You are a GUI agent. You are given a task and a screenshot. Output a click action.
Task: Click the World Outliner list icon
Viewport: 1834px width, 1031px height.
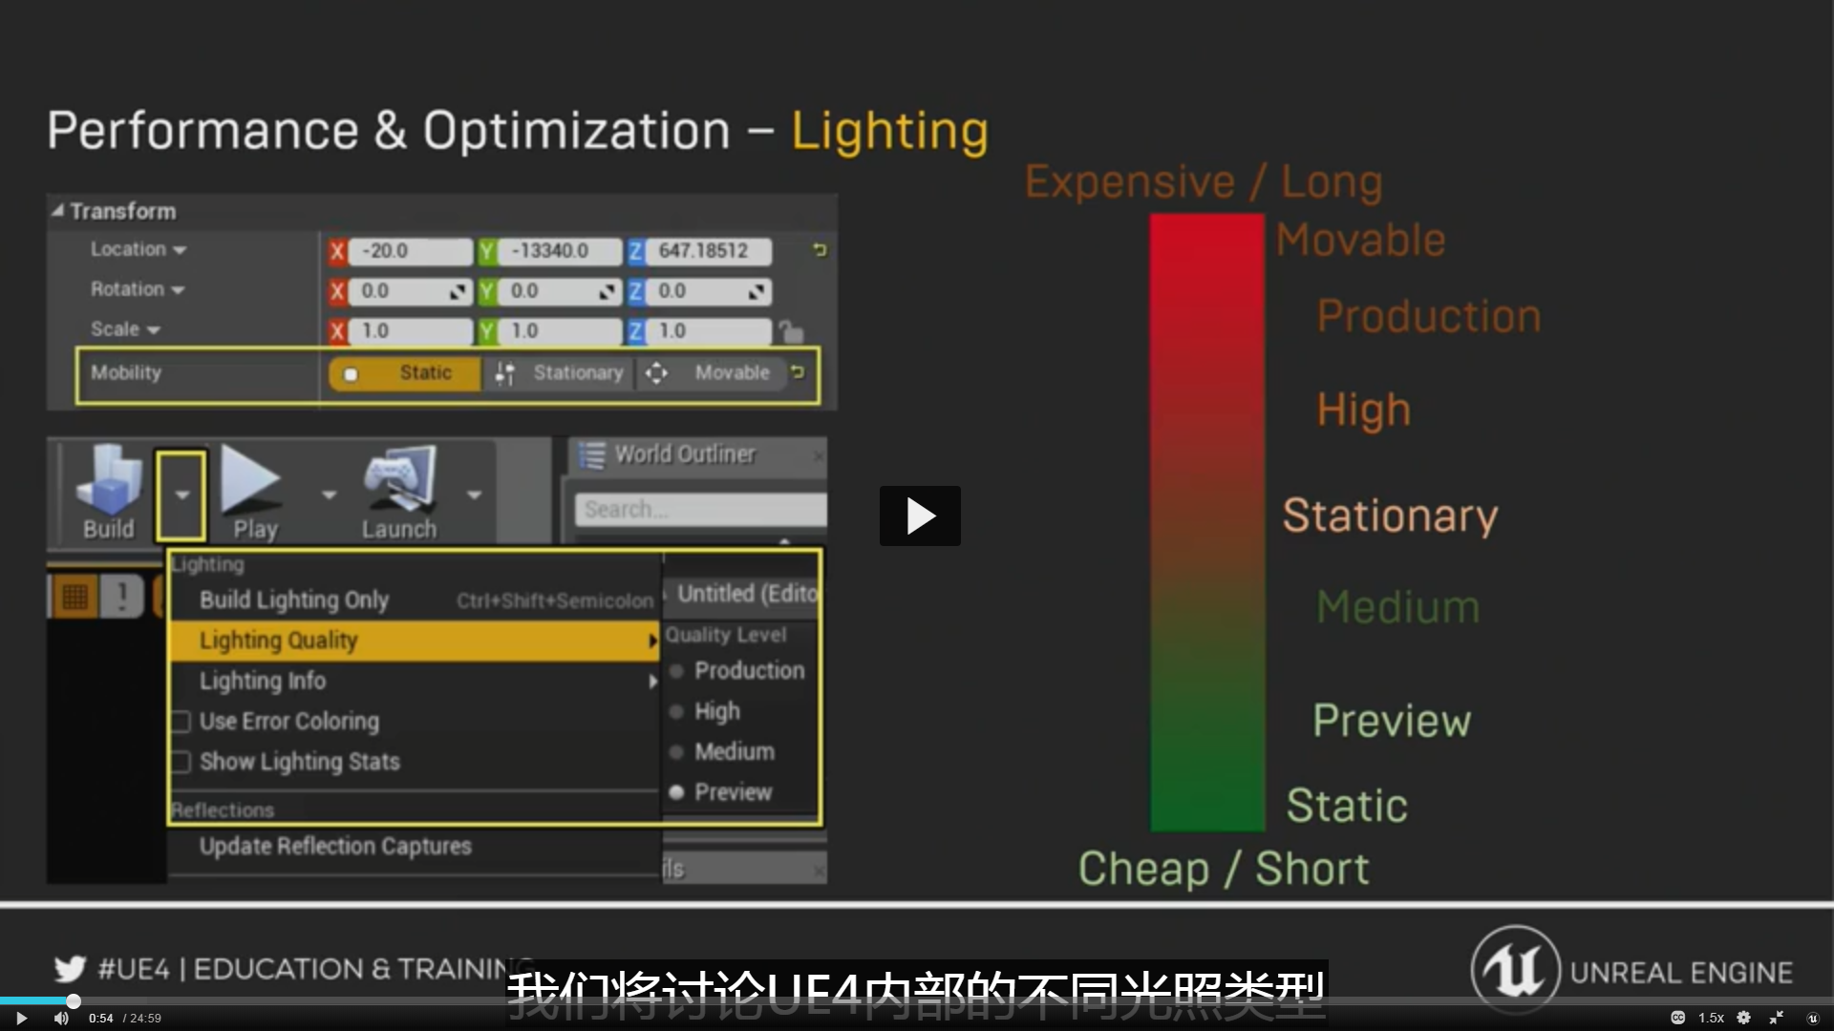point(592,455)
